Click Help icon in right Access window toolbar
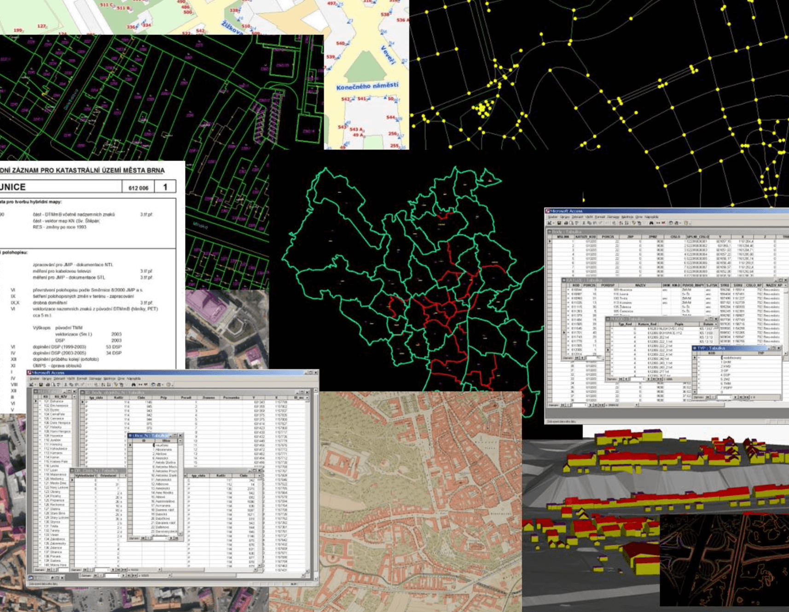Viewport: 789px width, 612px height. 686,223
